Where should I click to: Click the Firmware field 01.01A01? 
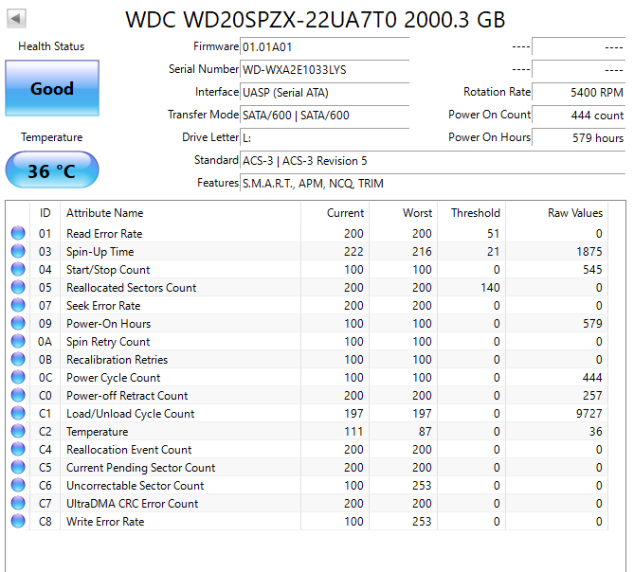point(325,46)
